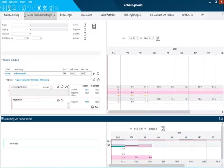Click single checkmark icon in Anwendungsentwicklung row
The image size is (224, 168).
66,87
